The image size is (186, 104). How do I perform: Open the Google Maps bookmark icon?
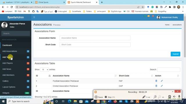(x=29, y=11)
